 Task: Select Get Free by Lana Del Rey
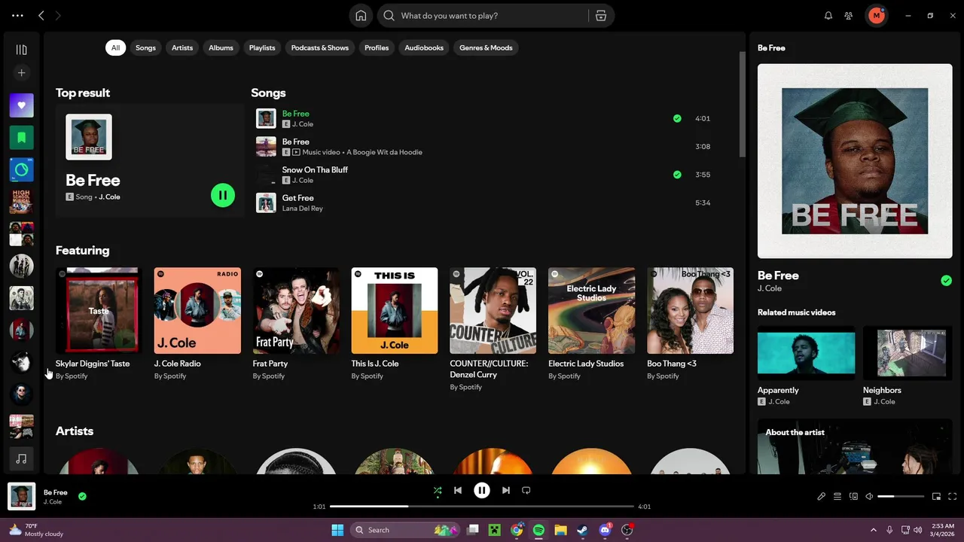click(x=485, y=202)
